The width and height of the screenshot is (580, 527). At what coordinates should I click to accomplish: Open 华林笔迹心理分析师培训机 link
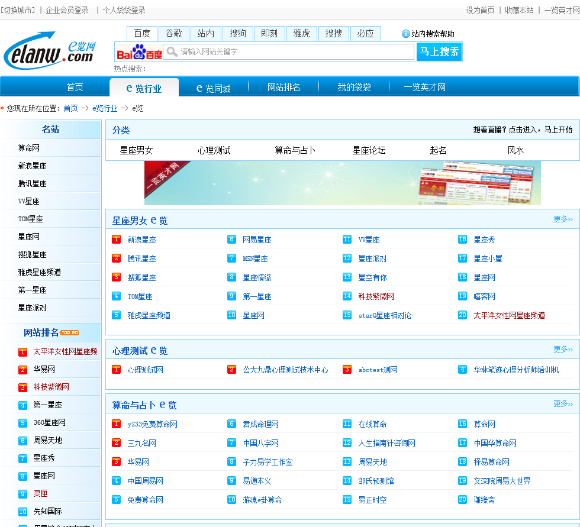[x=516, y=370]
